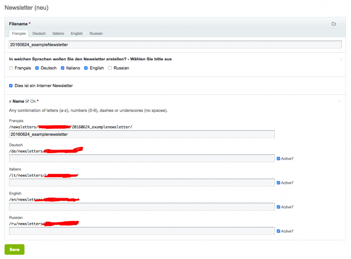Uncheck Active? for the Deutsch name
Image resolution: width=351 pixels, height=259 pixels.
click(278, 159)
